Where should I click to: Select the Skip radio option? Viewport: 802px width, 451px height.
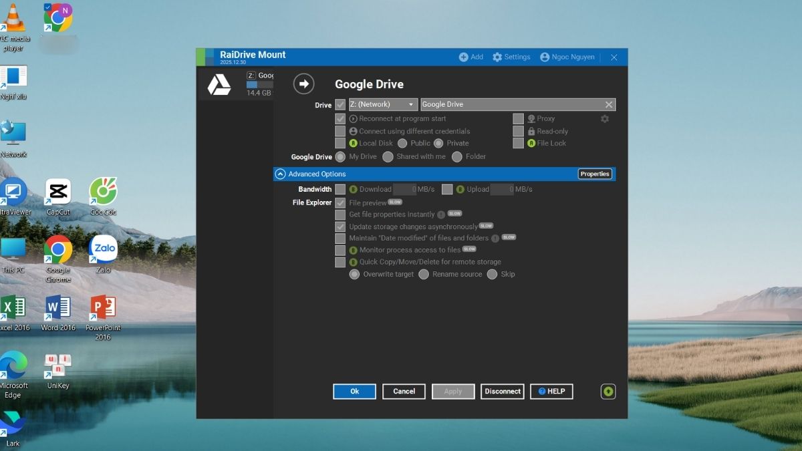coord(493,274)
